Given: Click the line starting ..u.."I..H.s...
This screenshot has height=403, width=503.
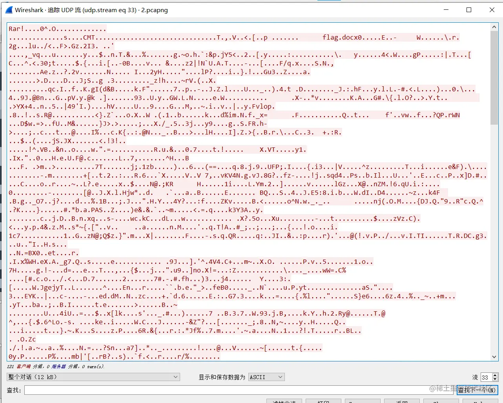Looking at the screenshot, I should click(x=38, y=244).
